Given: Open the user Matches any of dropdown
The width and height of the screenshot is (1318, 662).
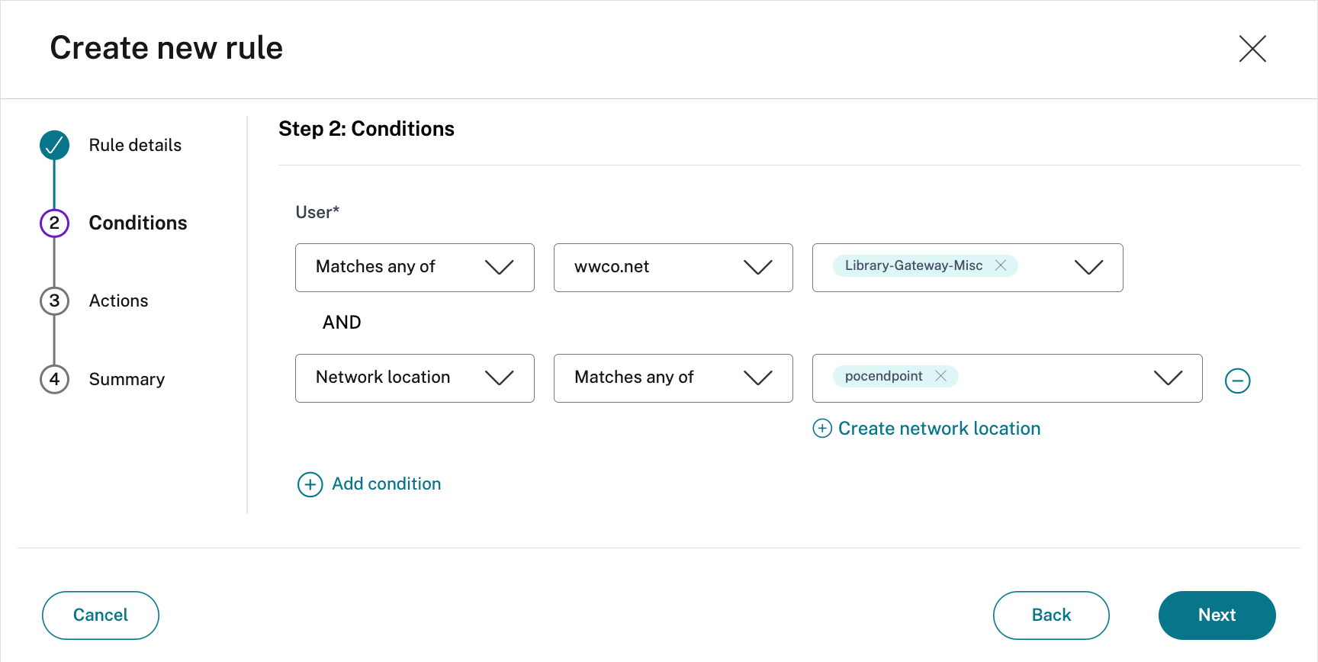Looking at the screenshot, I should coord(414,268).
